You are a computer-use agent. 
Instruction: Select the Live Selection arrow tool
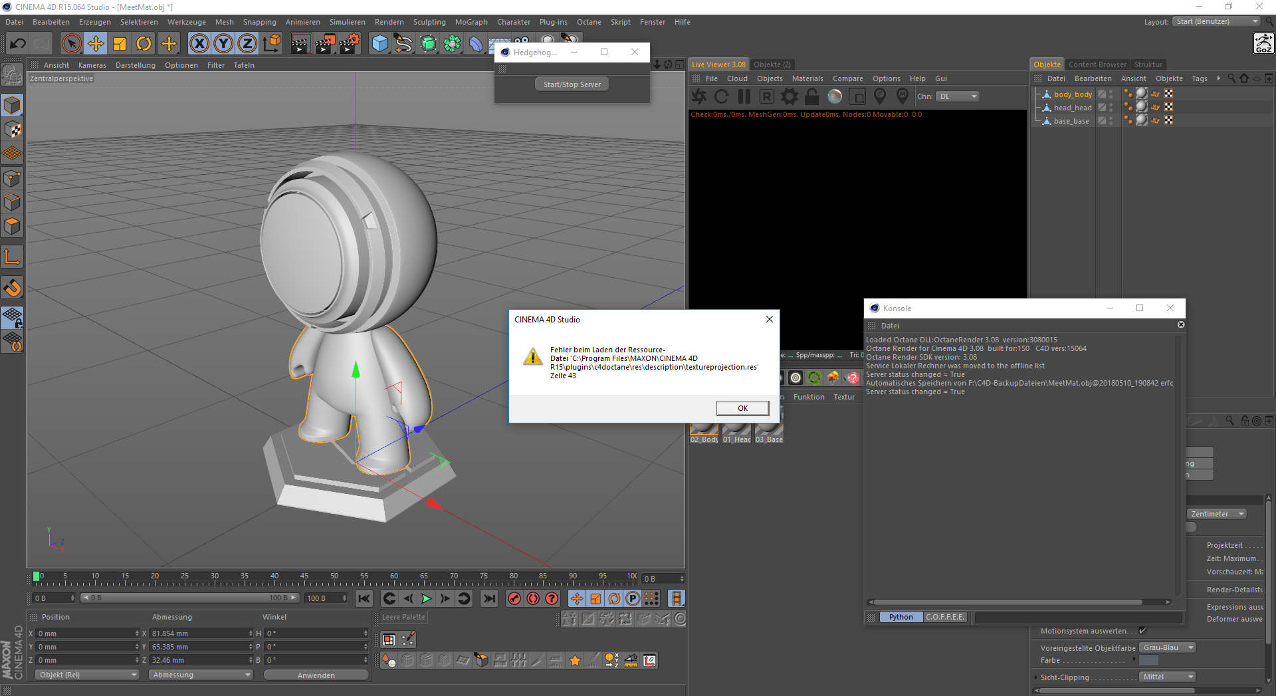click(71, 44)
